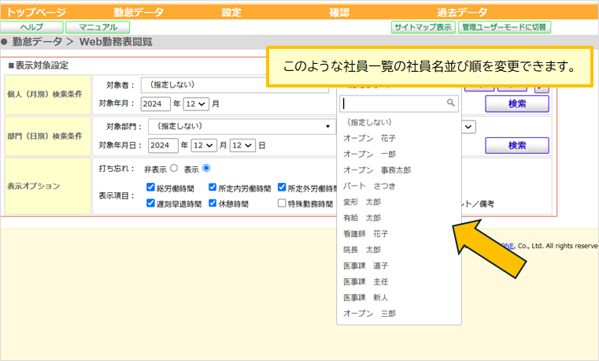Image resolution: width=599 pixels, height=361 pixels.
Task: Click Web勤務表閲覧 in breadcrumb
Action: click(116, 42)
